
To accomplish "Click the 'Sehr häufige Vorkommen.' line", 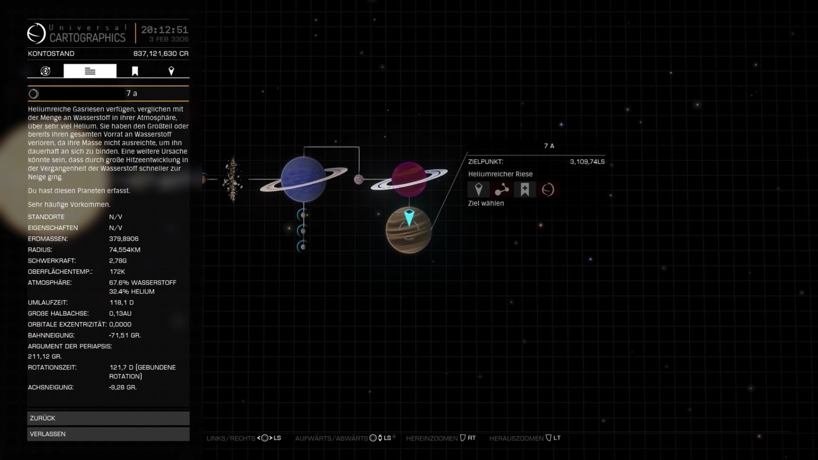I will tap(69, 205).
